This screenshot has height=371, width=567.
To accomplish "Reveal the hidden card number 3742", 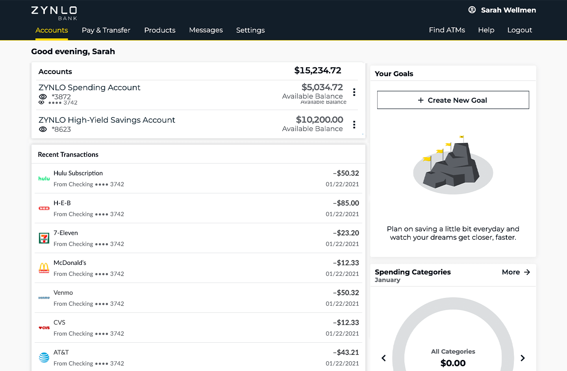I will (42, 102).
